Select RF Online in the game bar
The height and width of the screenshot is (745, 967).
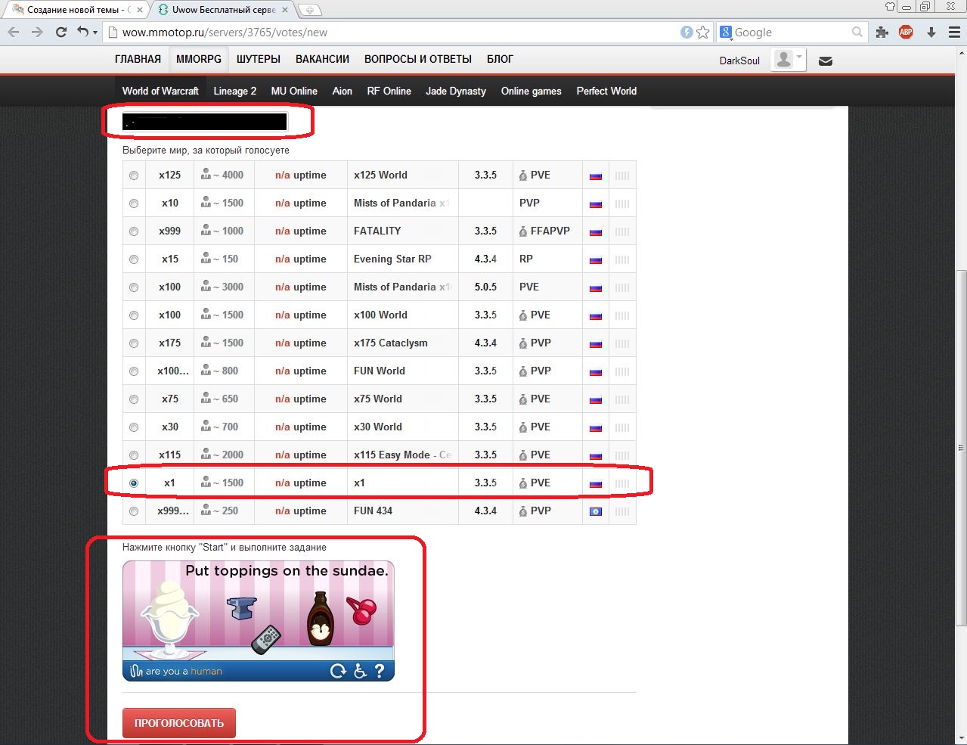(x=389, y=91)
